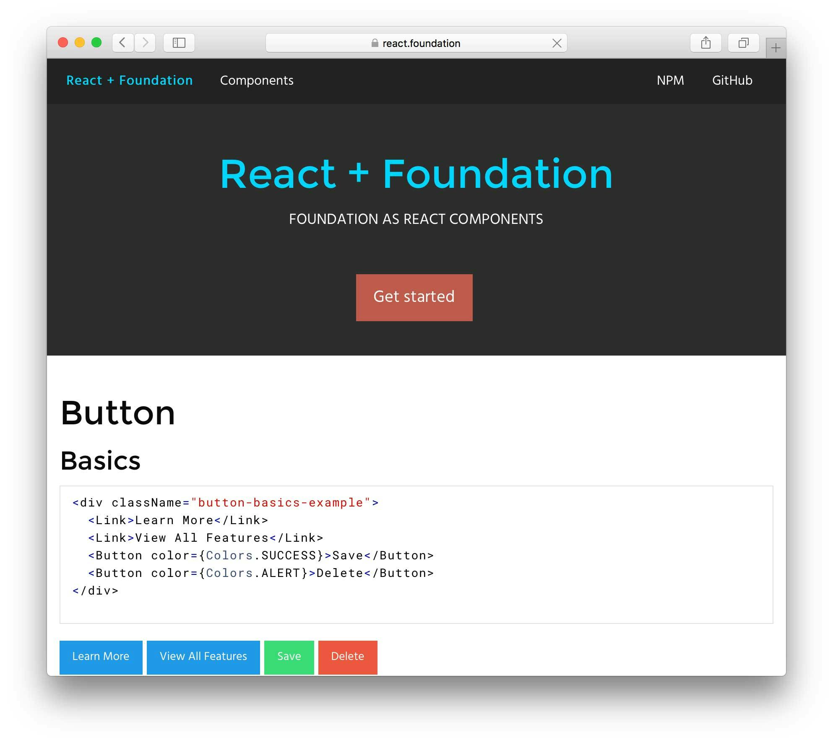This screenshot has width=833, height=743.
Task: Click the Get started button
Action: point(415,296)
